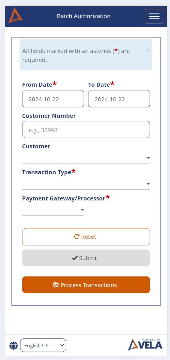Screen dimensions: 170x360
Task: Click the Process Transactions button
Action: (86, 285)
